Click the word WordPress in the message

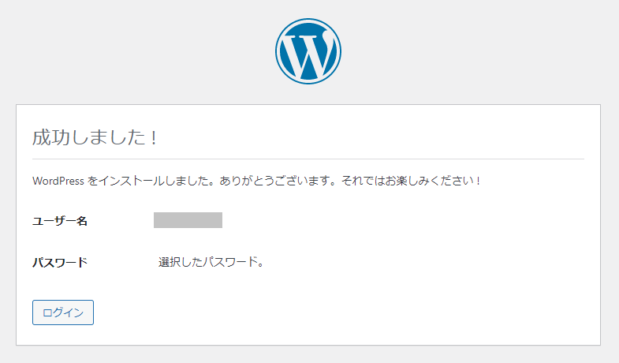point(58,181)
